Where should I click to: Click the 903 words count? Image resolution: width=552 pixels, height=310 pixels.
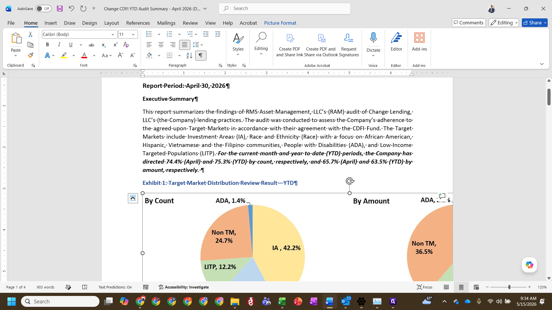[45, 287]
